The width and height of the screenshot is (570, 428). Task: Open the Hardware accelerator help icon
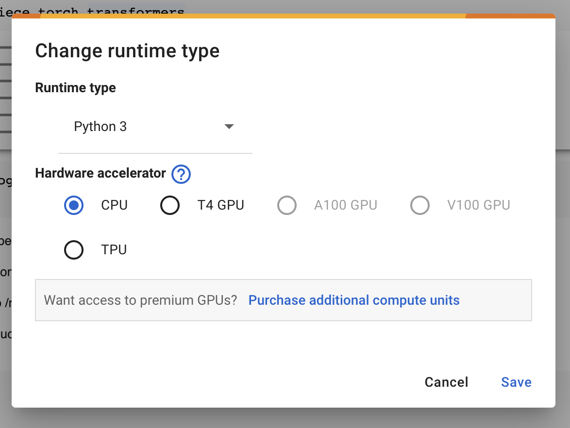point(181,174)
